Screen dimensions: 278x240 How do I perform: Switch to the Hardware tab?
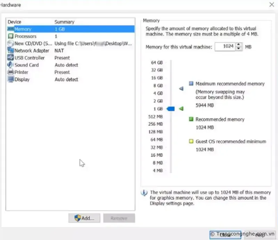point(10,5)
